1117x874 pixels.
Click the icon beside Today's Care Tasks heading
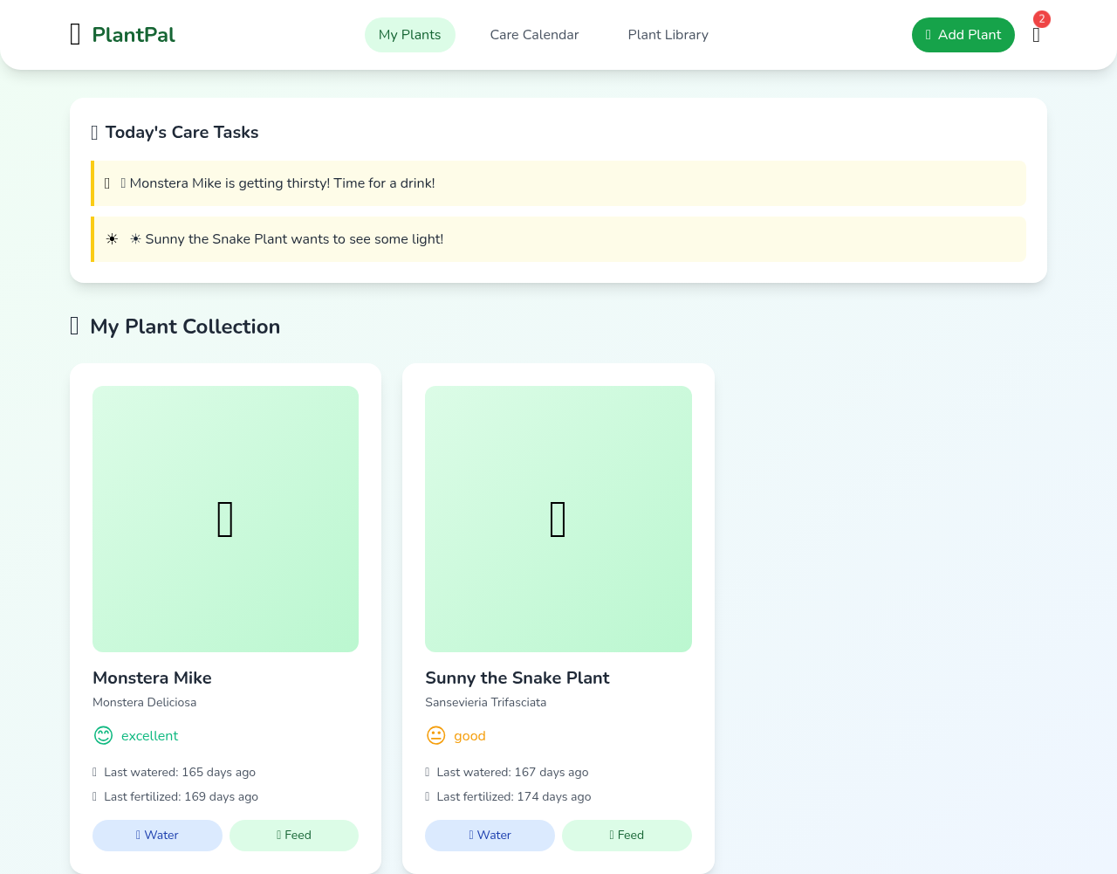tap(94, 133)
